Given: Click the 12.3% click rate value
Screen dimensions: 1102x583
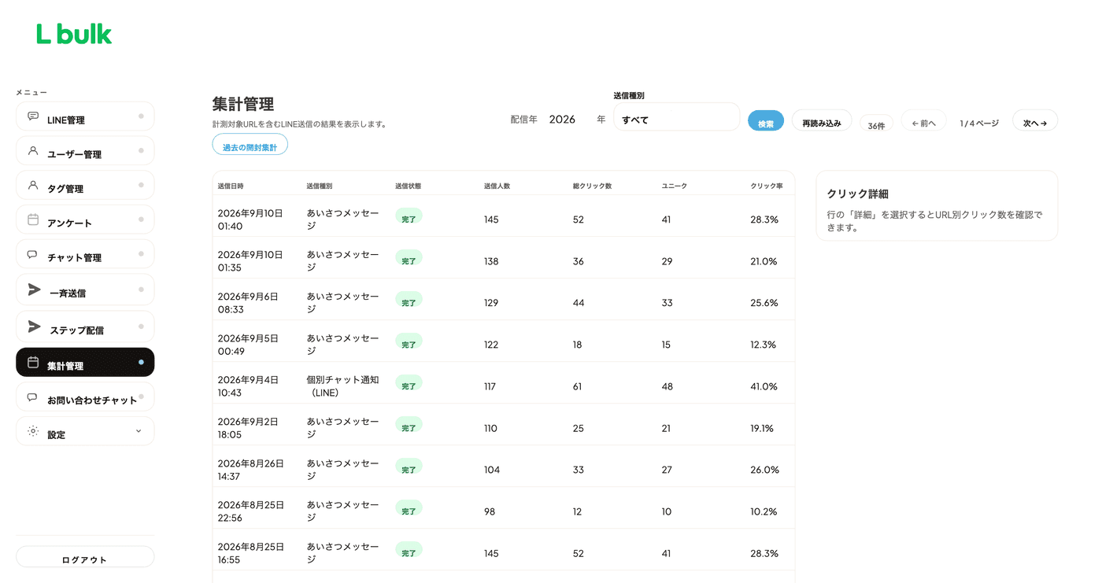Looking at the screenshot, I should point(764,345).
